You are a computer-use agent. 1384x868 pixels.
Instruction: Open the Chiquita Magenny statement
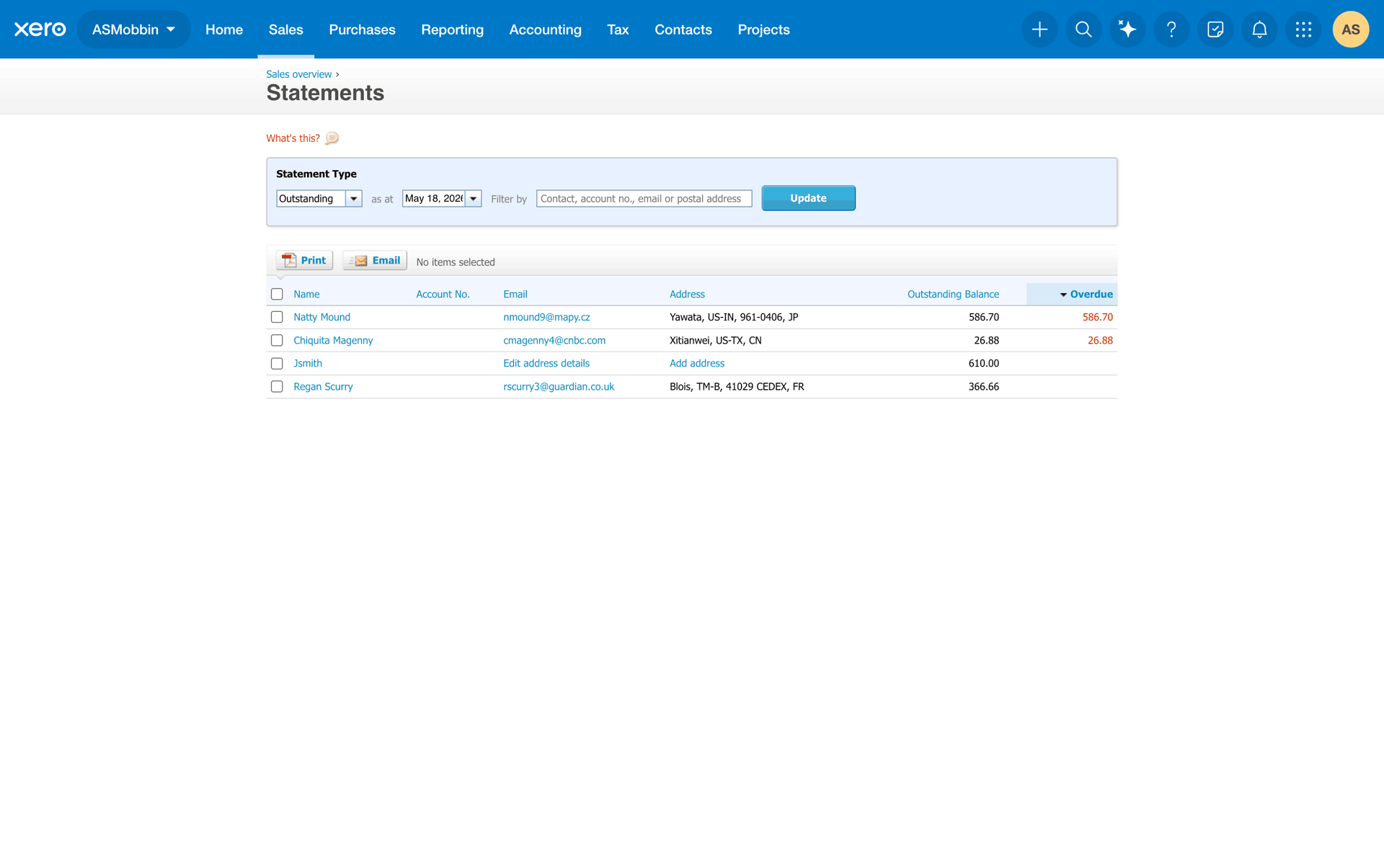333,340
